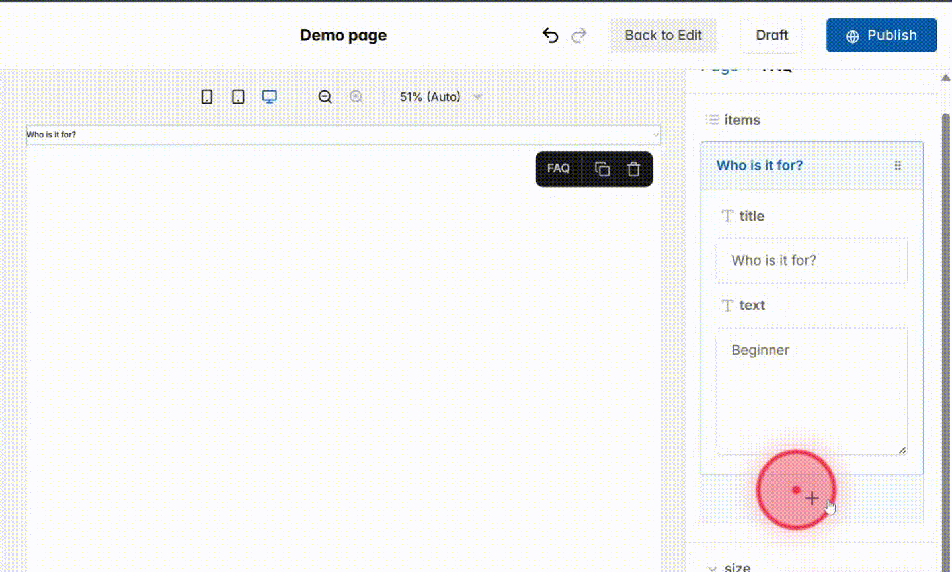Add a new FAQ item with the plus button
Viewport: 952px width, 572px height.
click(812, 499)
